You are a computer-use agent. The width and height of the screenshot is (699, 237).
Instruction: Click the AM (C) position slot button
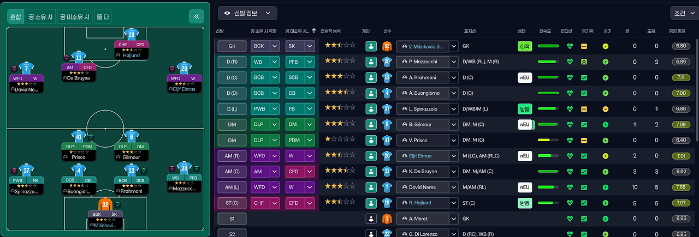point(232,172)
